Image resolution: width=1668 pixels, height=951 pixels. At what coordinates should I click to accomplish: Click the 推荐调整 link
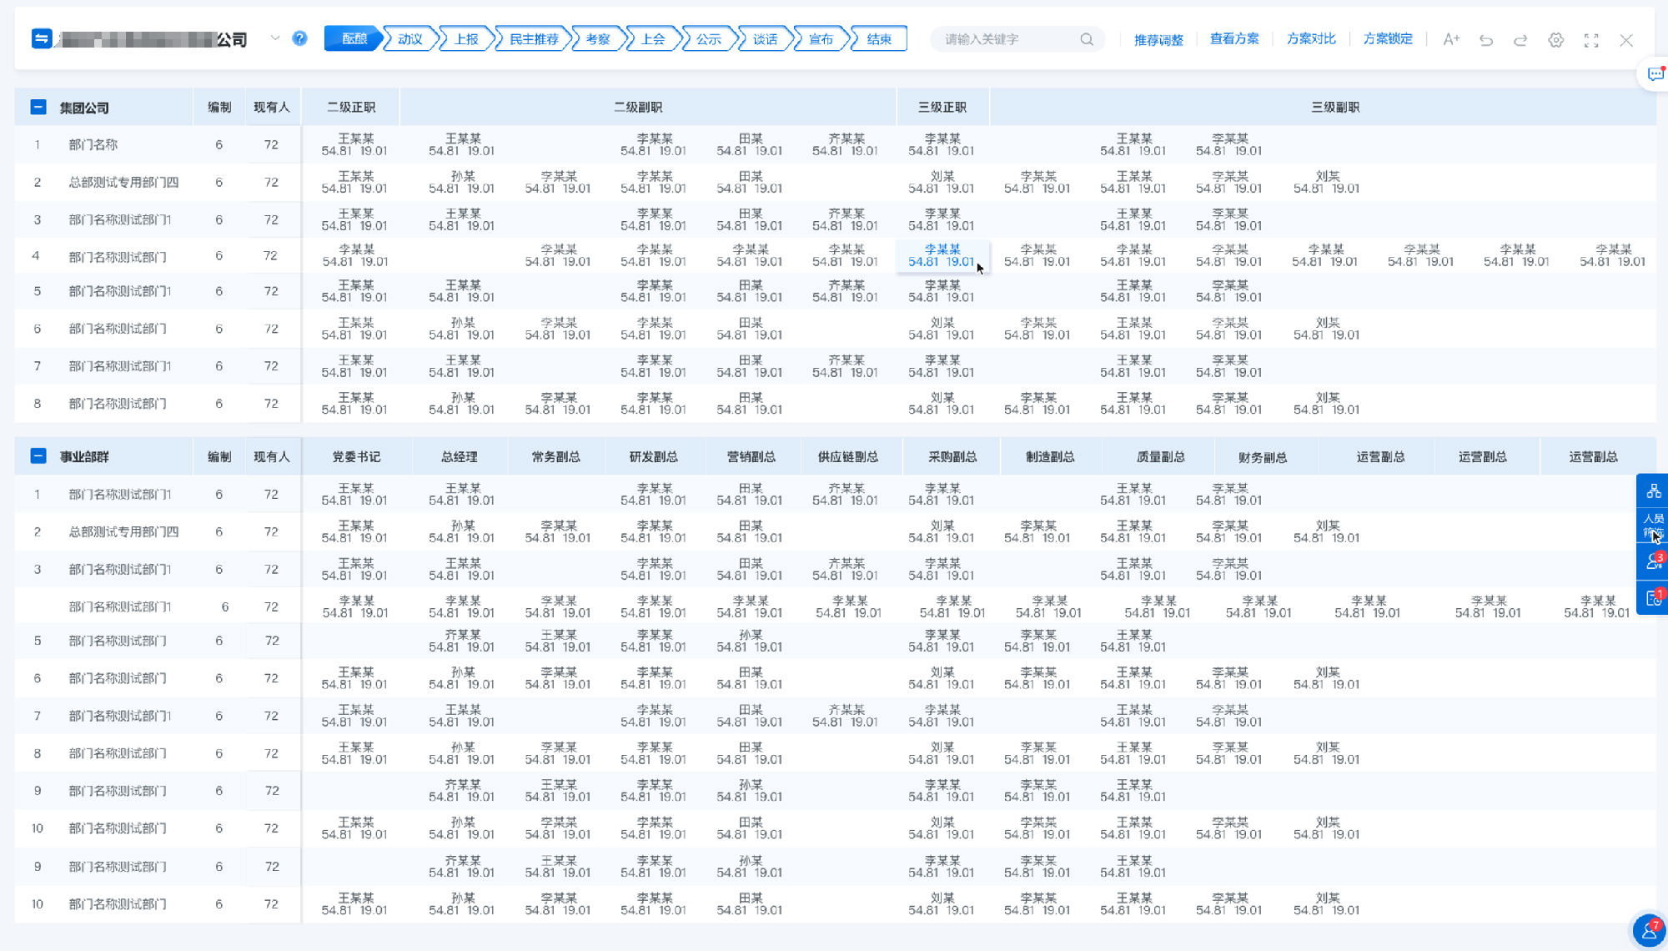point(1158,39)
